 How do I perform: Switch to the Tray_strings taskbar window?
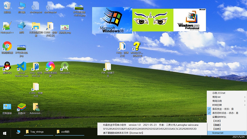click(39, 132)
